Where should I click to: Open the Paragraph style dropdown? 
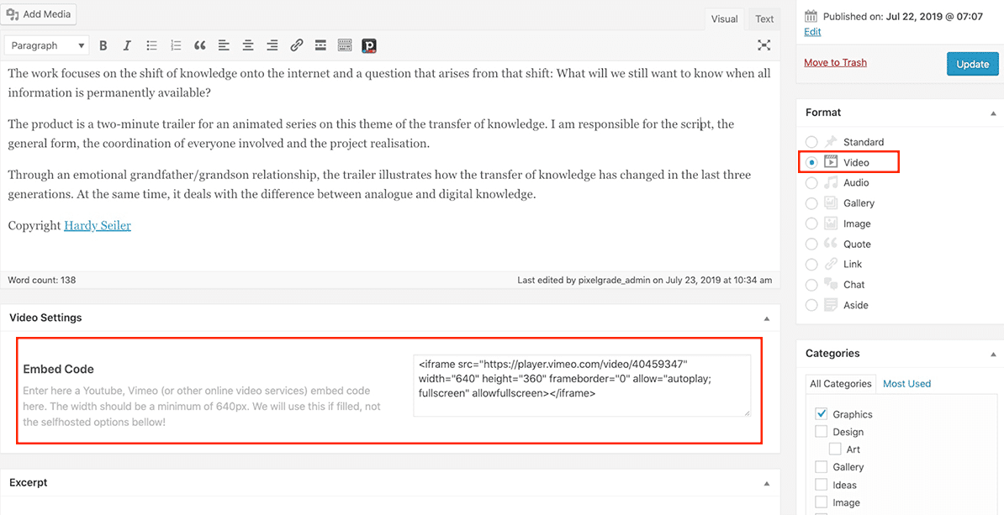[x=47, y=45]
